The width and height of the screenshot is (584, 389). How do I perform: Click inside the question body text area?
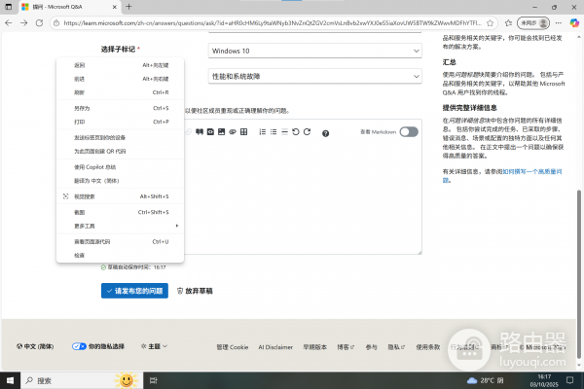pyautogui.click(x=303, y=197)
